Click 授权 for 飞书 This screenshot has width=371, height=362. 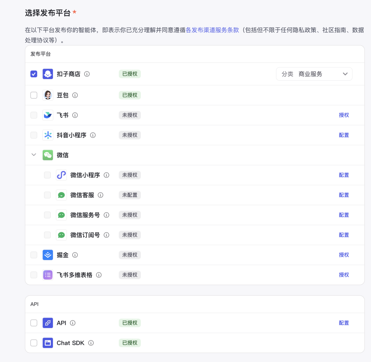[344, 115]
